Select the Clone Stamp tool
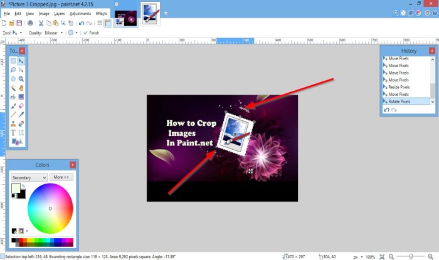 [13, 123]
